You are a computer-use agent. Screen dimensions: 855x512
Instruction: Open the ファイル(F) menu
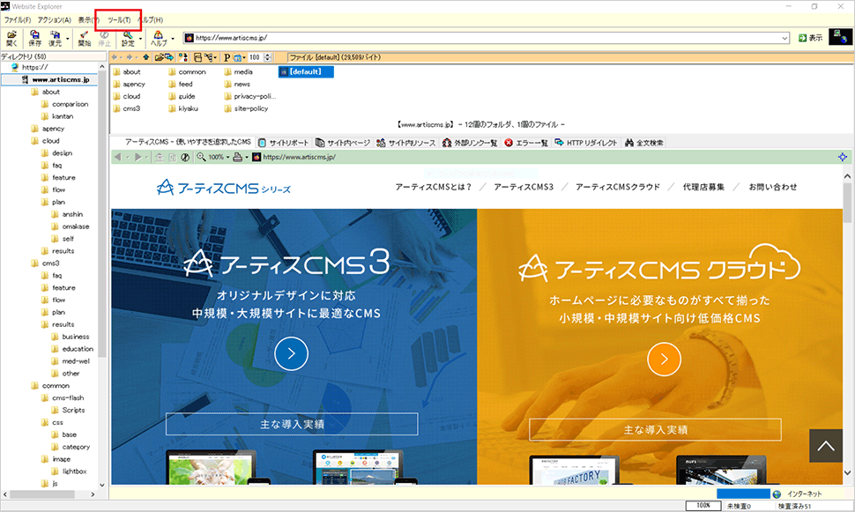pos(18,19)
